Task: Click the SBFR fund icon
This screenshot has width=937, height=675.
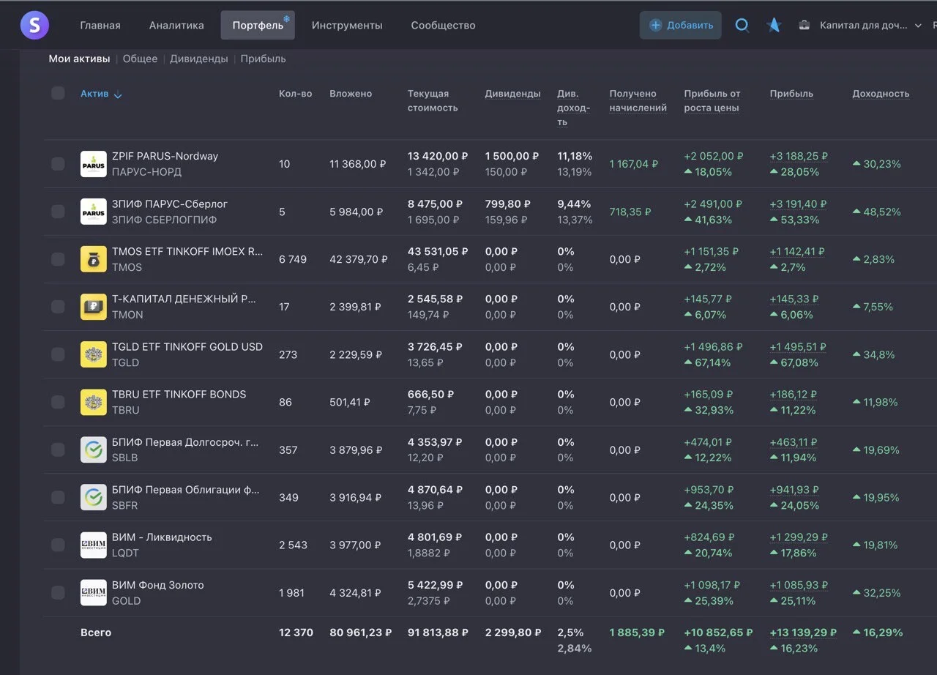Action: click(94, 497)
